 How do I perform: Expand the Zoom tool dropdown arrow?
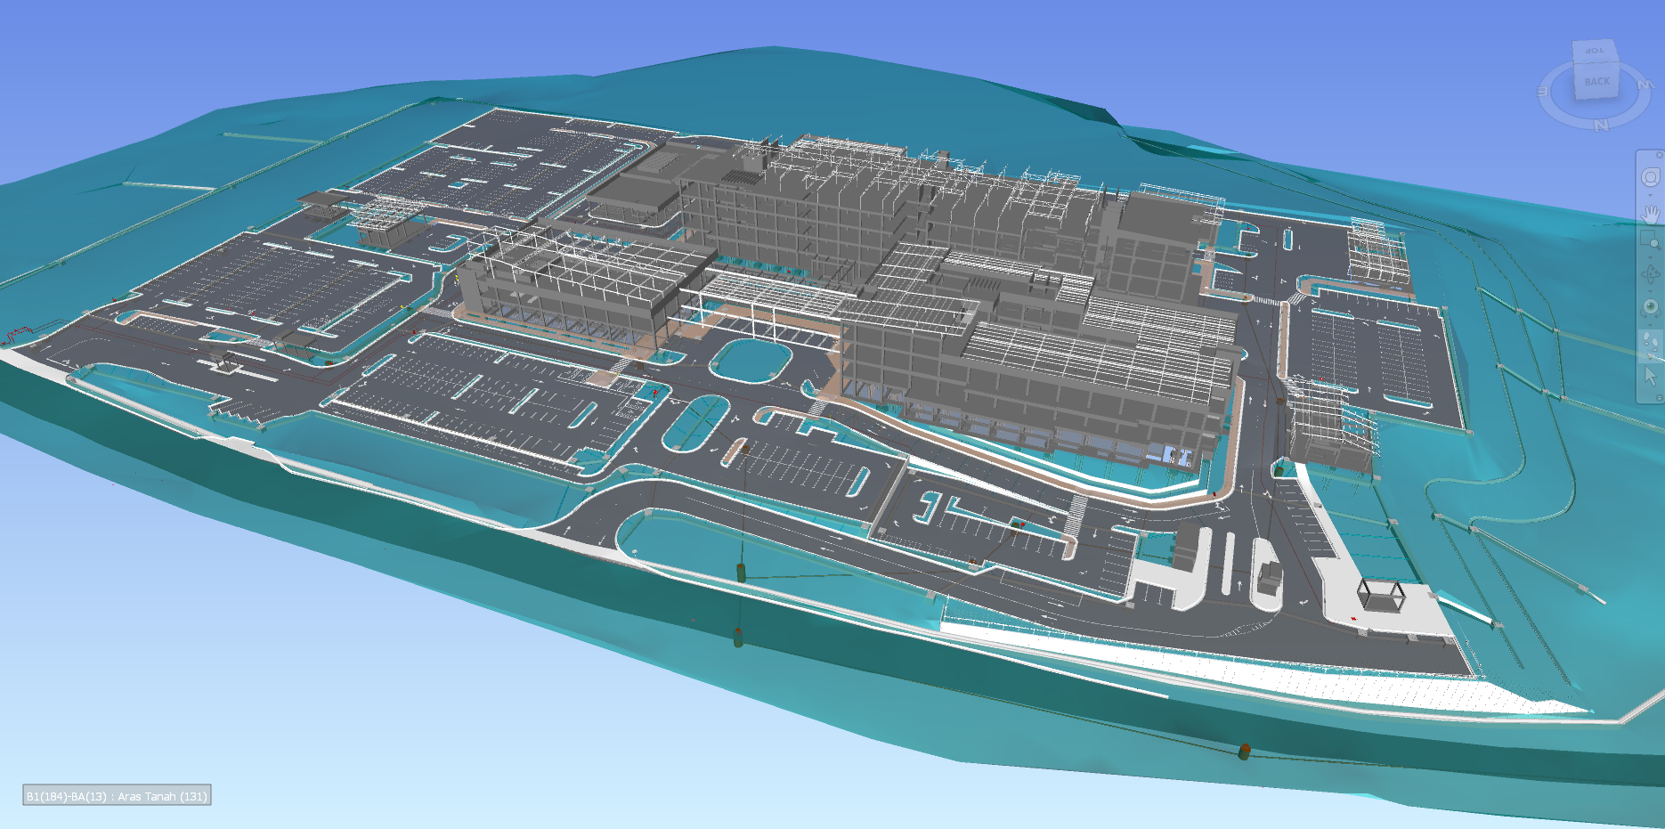coord(1651,257)
